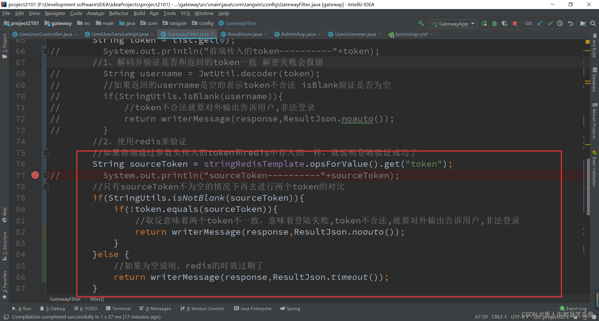Screen dimensions: 599x321
Task: Open the CRLF line separator selector
Action: [499, 317]
